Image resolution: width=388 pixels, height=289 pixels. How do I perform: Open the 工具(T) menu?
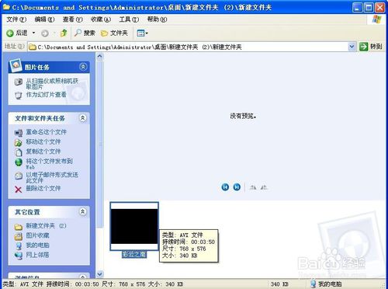click(129, 19)
